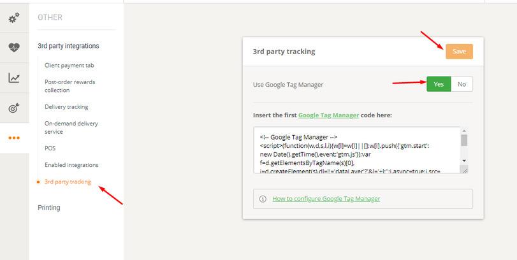
Task: Expand 3rd party integrations section
Action: (x=68, y=46)
